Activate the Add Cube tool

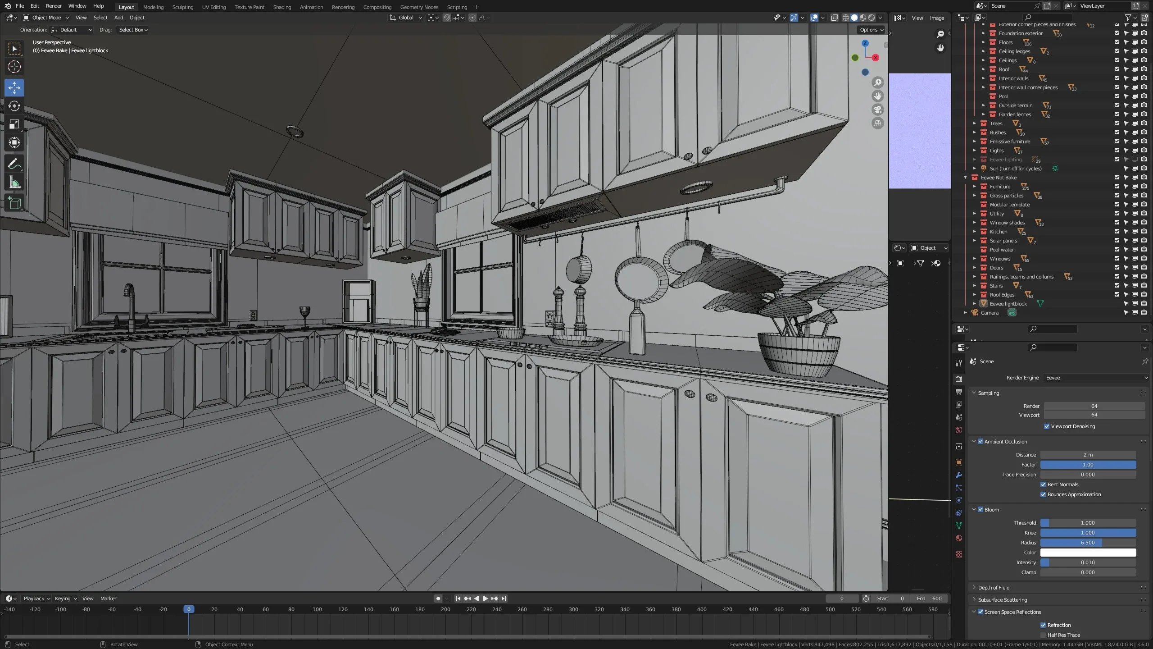[14, 203]
